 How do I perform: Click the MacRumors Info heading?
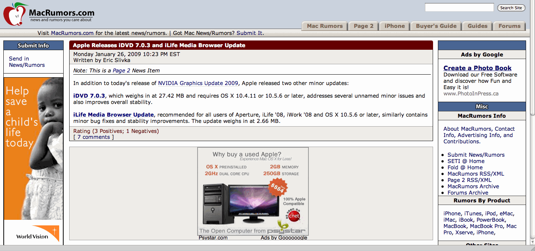(x=482, y=116)
